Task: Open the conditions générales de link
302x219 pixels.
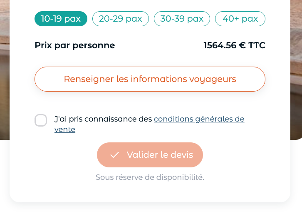Action: pos(199,119)
